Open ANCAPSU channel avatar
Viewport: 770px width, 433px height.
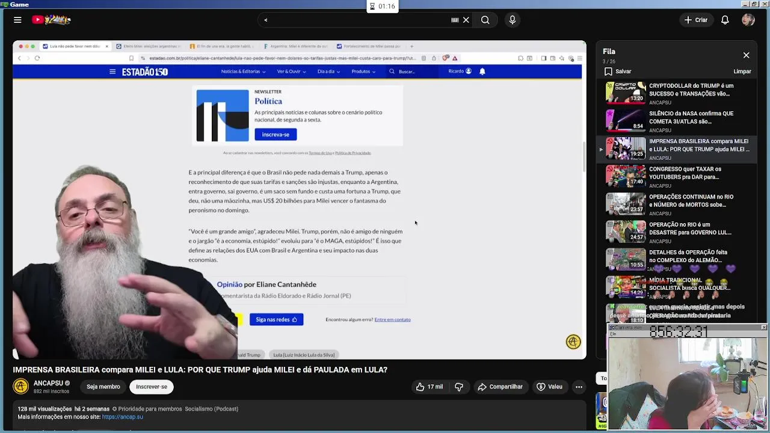(x=21, y=387)
